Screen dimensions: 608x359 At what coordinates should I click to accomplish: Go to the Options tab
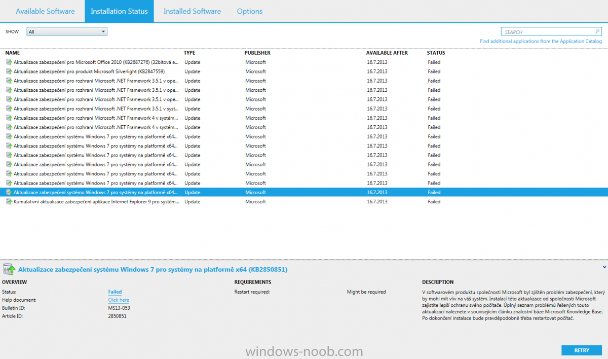250,11
